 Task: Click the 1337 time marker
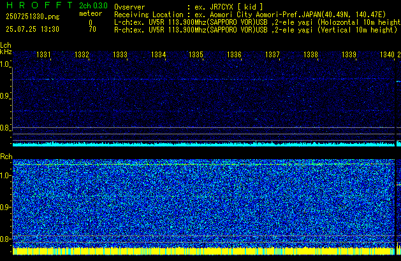point(272,55)
